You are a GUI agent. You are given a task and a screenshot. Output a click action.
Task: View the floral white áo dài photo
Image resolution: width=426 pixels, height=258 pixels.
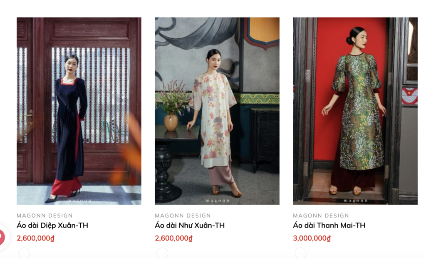[x=217, y=111]
